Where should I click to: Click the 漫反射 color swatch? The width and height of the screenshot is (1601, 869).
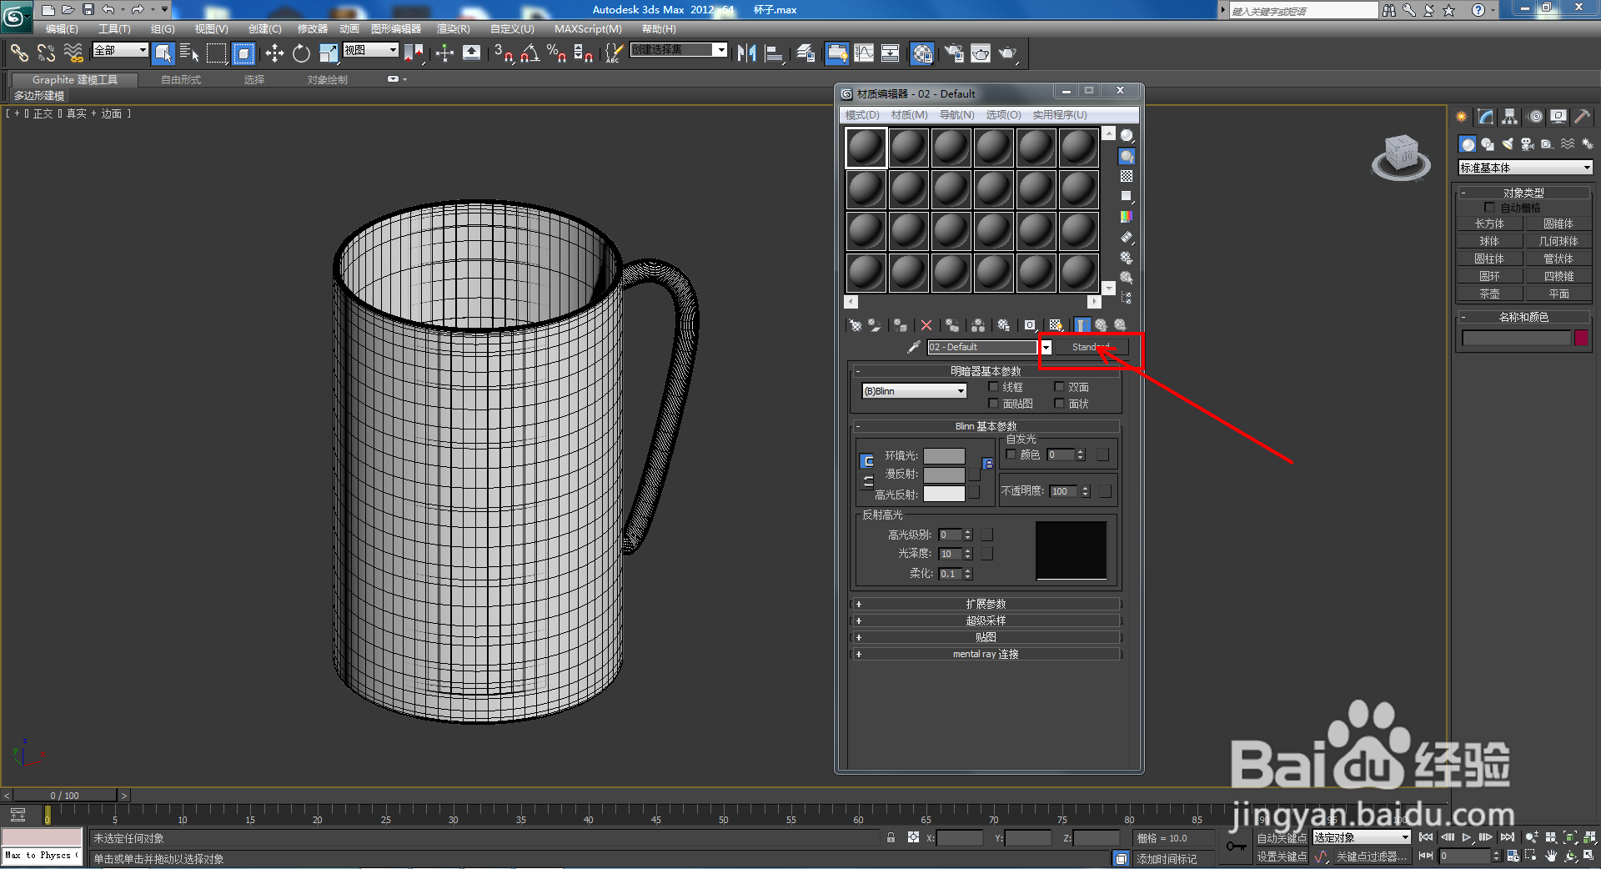coord(945,474)
